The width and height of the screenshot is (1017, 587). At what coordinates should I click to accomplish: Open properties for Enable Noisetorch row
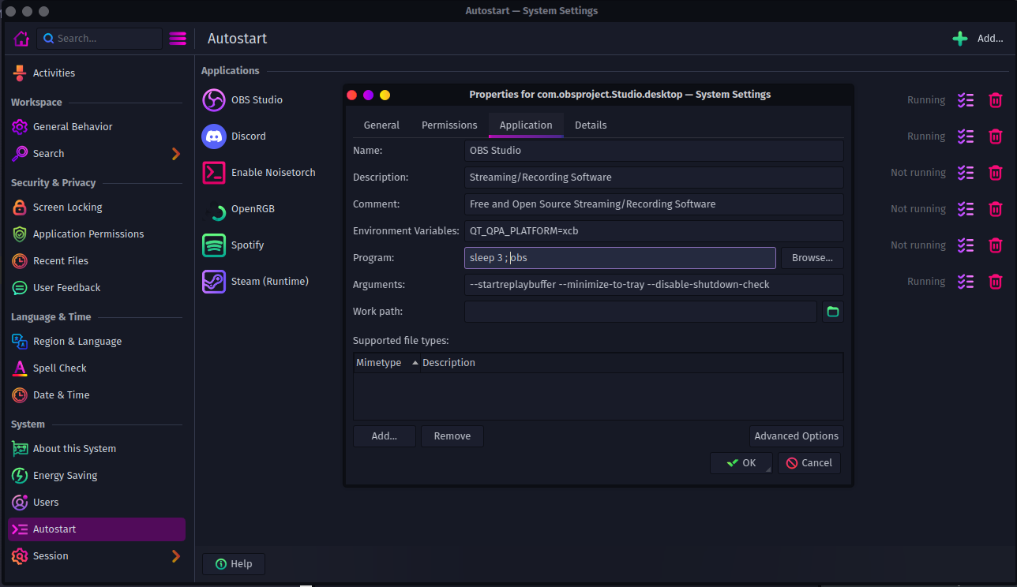tap(966, 173)
